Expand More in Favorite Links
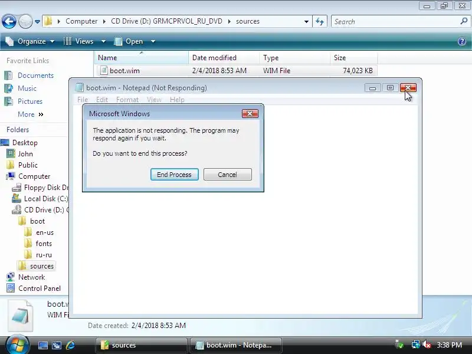Screen dimensions: 472x354 (31, 114)
